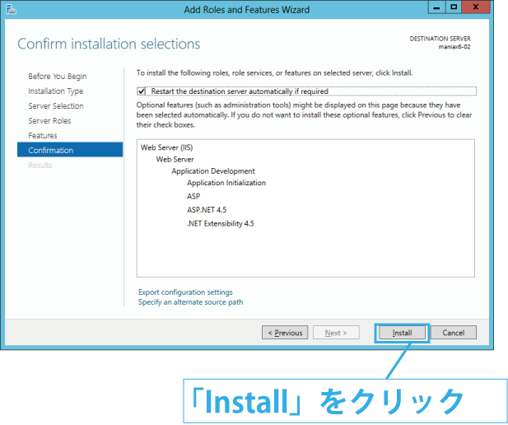Select Web Server (IIS) in the list
The height and width of the screenshot is (425, 508).
166,147
